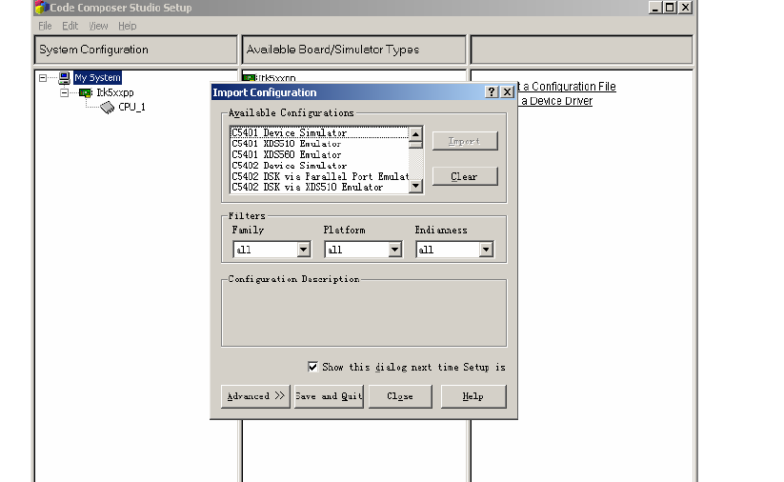This screenshot has width=784, height=482.
Task: Click the Save and Quit button
Action: 329,396
